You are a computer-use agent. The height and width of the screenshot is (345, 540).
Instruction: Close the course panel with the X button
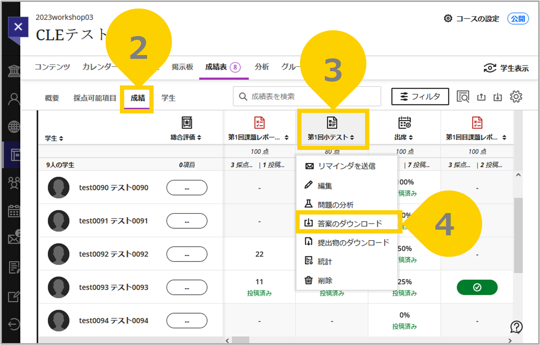18,27
